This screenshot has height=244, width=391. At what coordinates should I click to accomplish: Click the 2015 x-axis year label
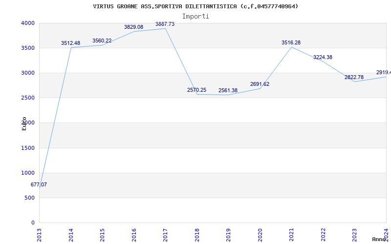(x=102, y=235)
